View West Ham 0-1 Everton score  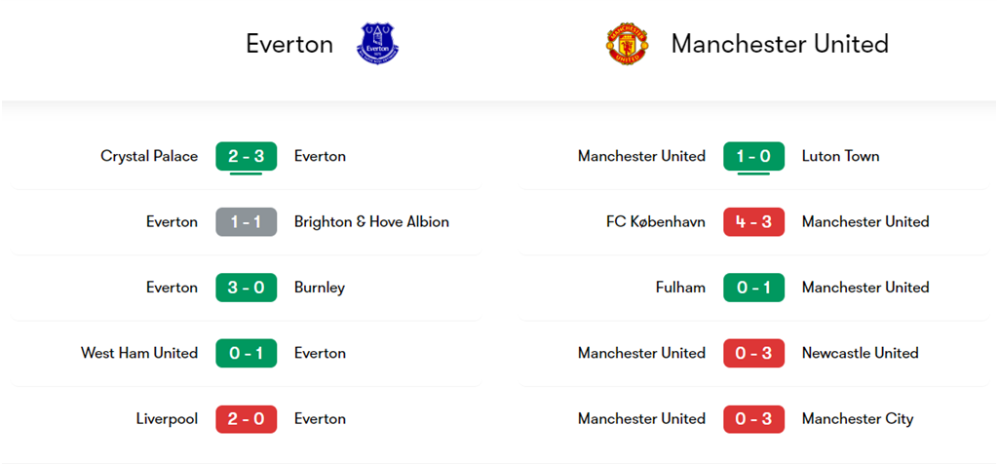coord(247,353)
